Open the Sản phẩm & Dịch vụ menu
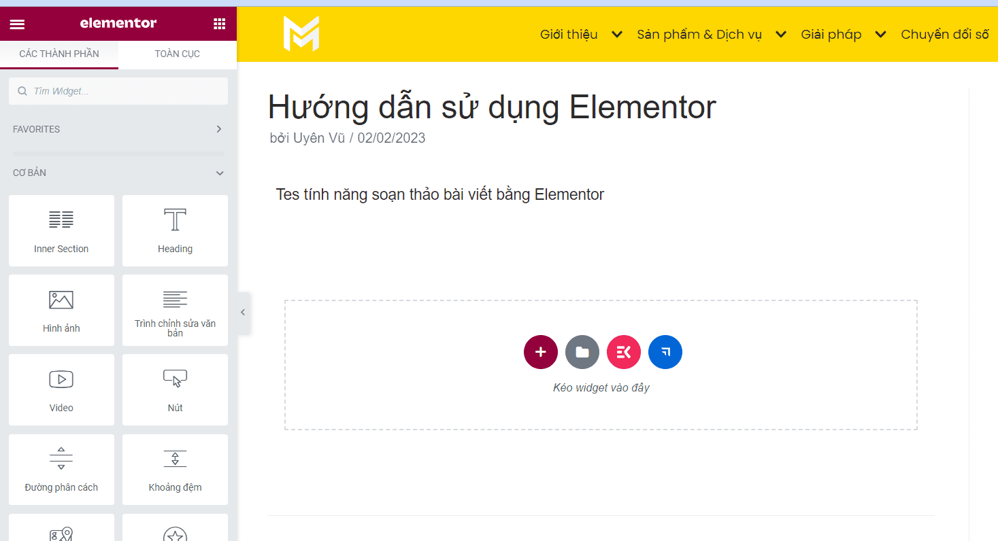The height and width of the screenshot is (541, 998). 700,34
